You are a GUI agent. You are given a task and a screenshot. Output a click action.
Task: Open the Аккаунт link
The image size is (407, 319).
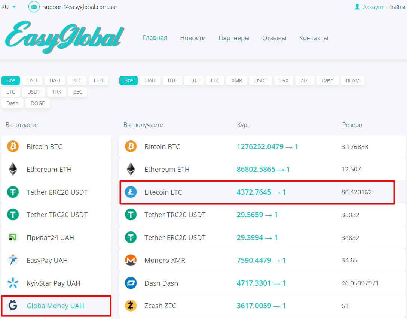tap(373, 7)
